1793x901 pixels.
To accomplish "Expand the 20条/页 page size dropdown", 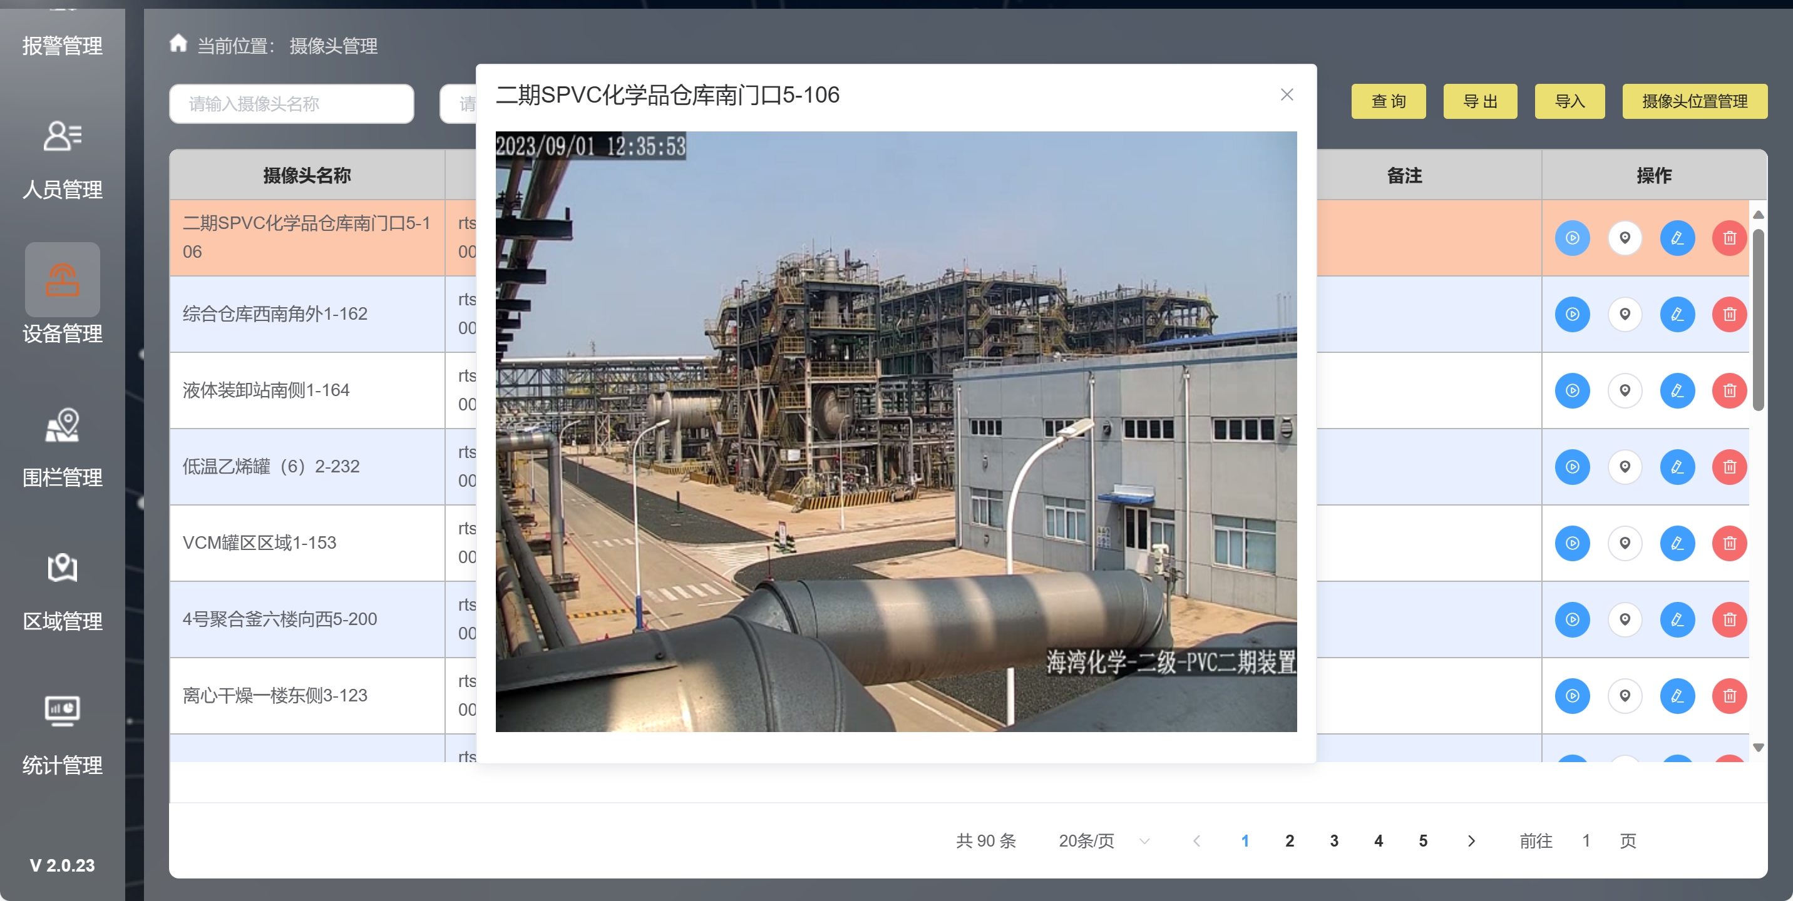I will [x=1102, y=840].
